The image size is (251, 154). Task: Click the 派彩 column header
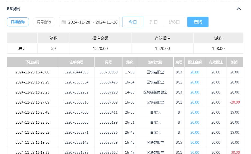click(x=235, y=62)
